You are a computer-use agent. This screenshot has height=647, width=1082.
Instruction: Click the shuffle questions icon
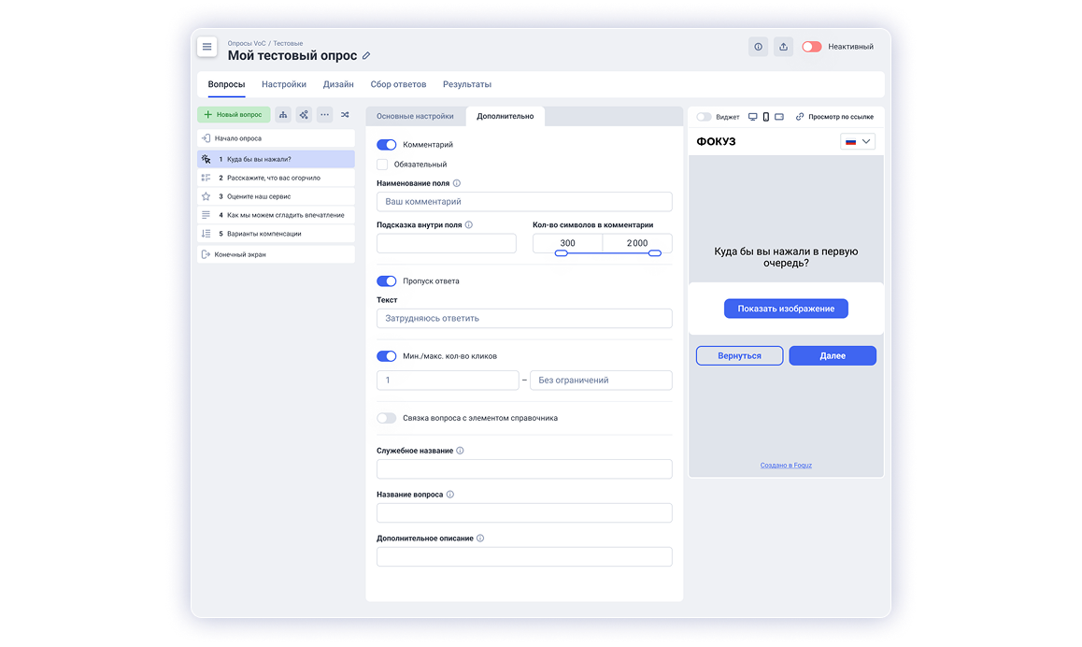coord(345,115)
